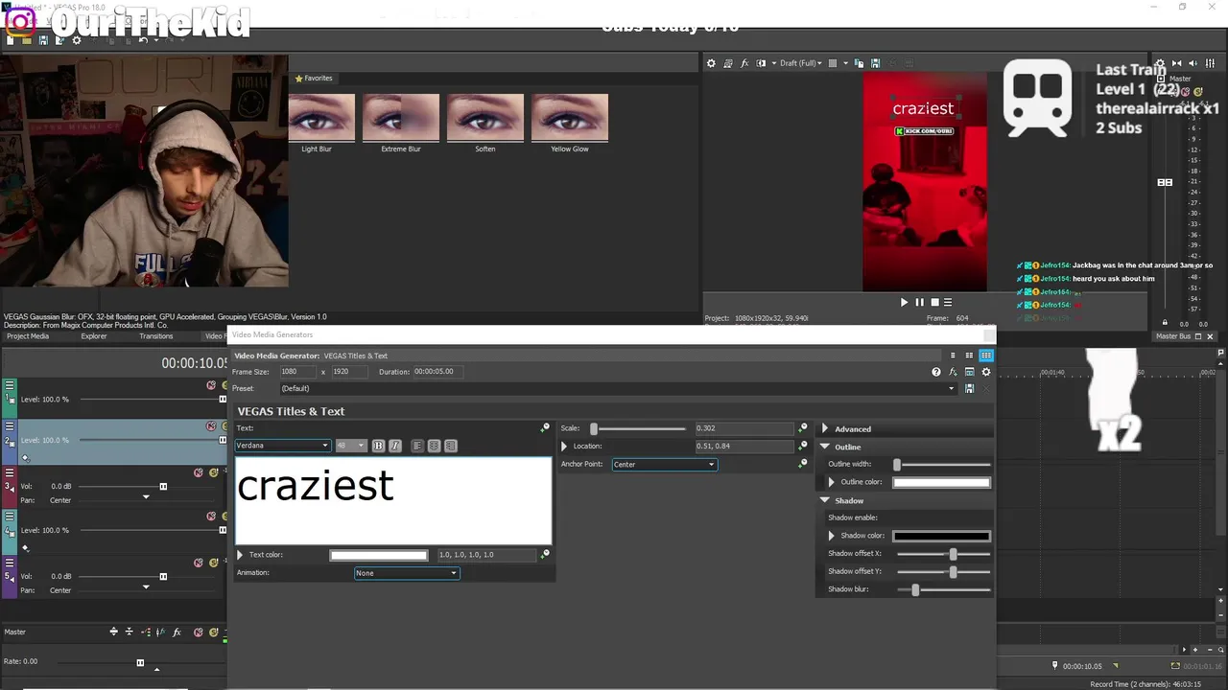The image size is (1228, 690).
Task: Toggle animation for Scale parameter
Action: coord(803,428)
